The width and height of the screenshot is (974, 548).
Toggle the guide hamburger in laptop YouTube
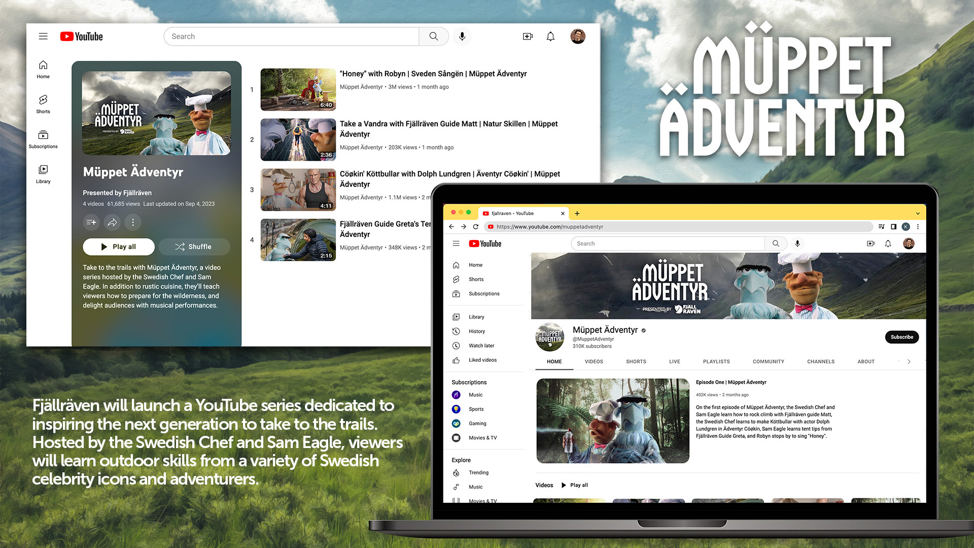tap(456, 244)
